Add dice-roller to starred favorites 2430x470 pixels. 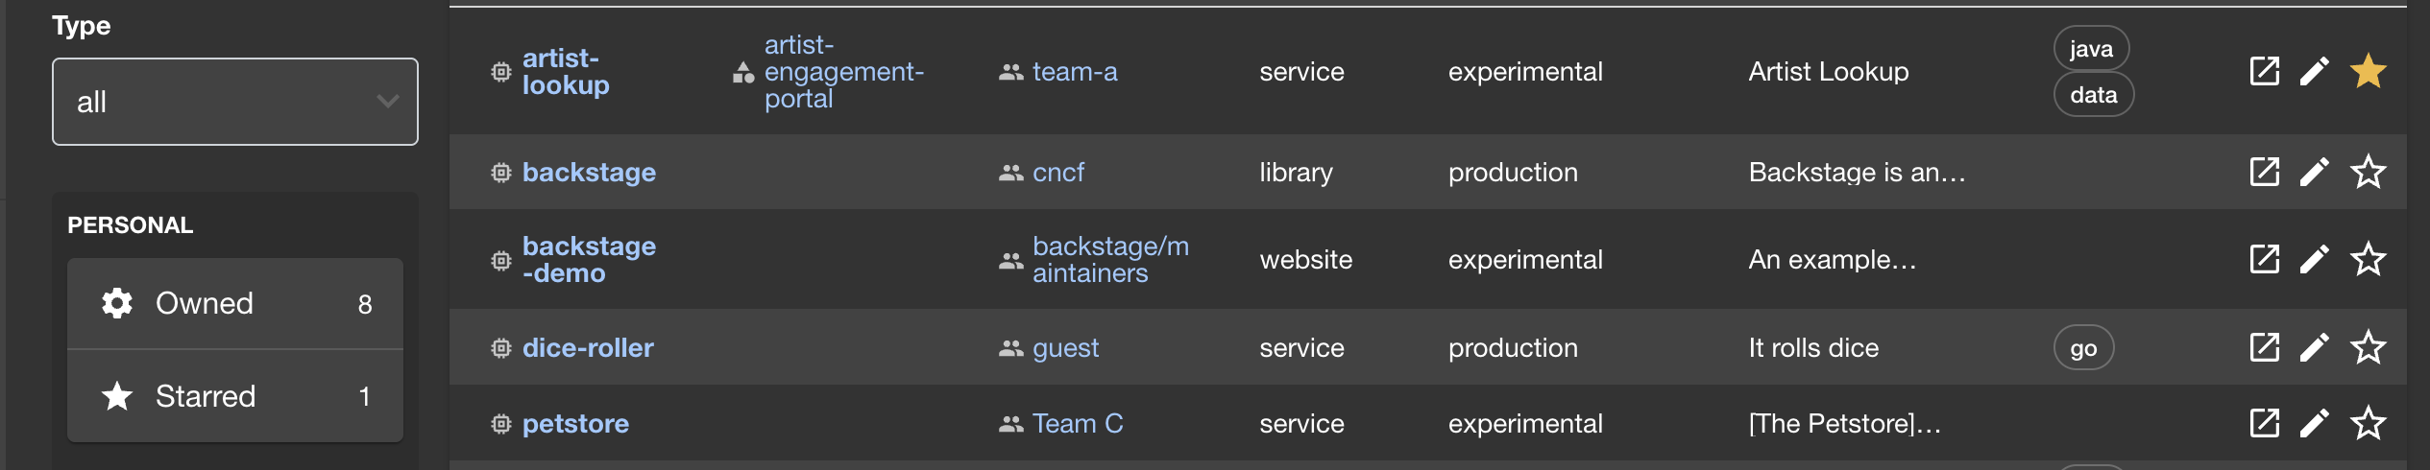(x=2368, y=347)
